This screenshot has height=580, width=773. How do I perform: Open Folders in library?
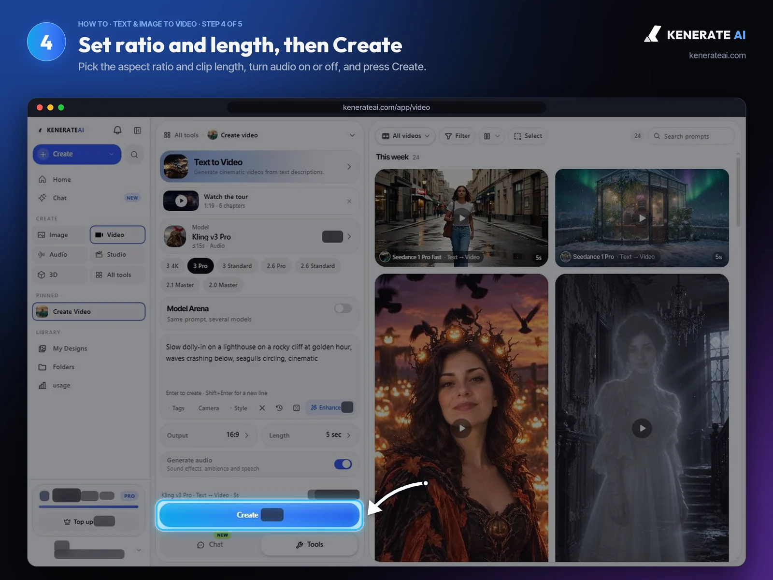point(89,367)
